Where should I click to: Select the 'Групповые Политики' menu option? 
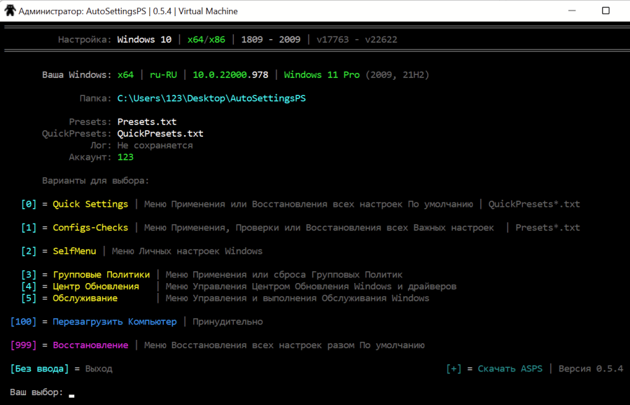pos(101,275)
